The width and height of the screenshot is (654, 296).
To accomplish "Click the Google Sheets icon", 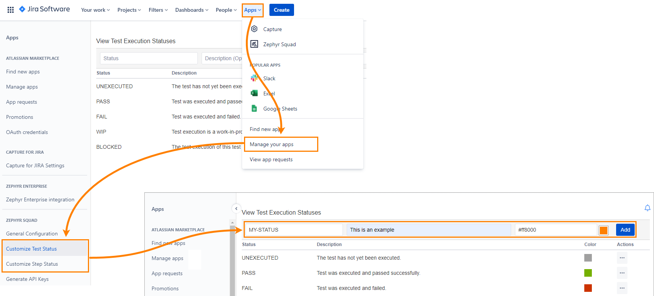I will 254,108.
